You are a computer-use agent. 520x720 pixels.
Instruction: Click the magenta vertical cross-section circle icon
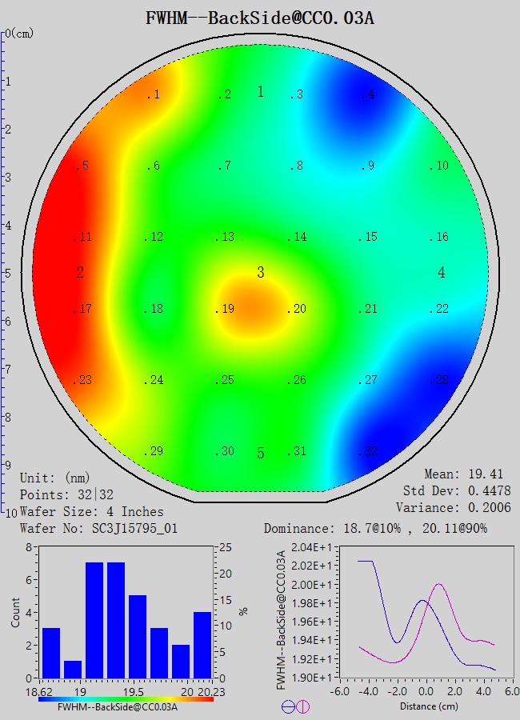pyautogui.click(x=303, y=706)
